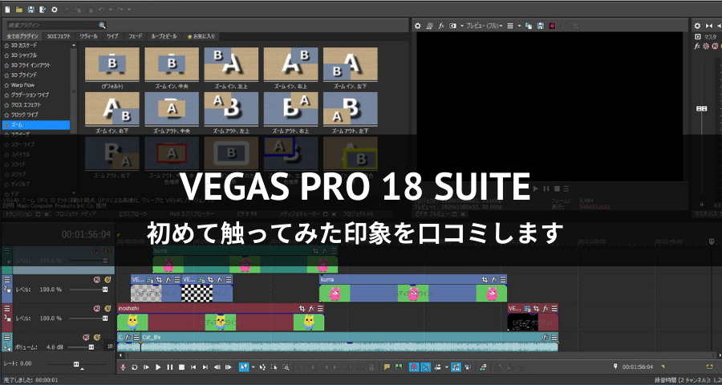Play from start in the transport bar

pyautogui.click(x=147, y=367)
